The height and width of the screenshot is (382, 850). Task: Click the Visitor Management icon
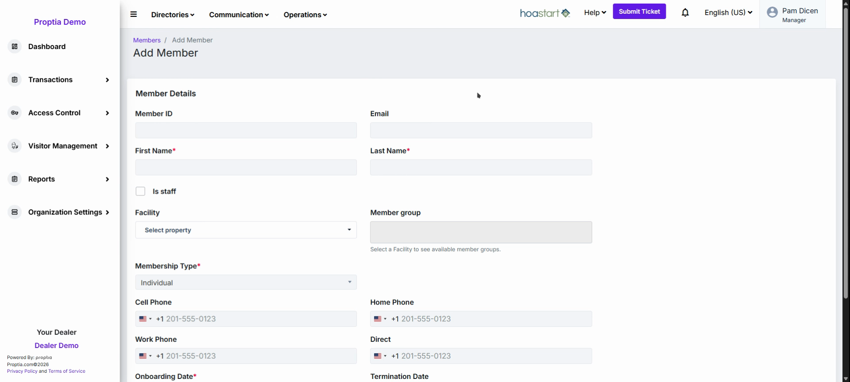pyautogui.click(x=15, y=146)
